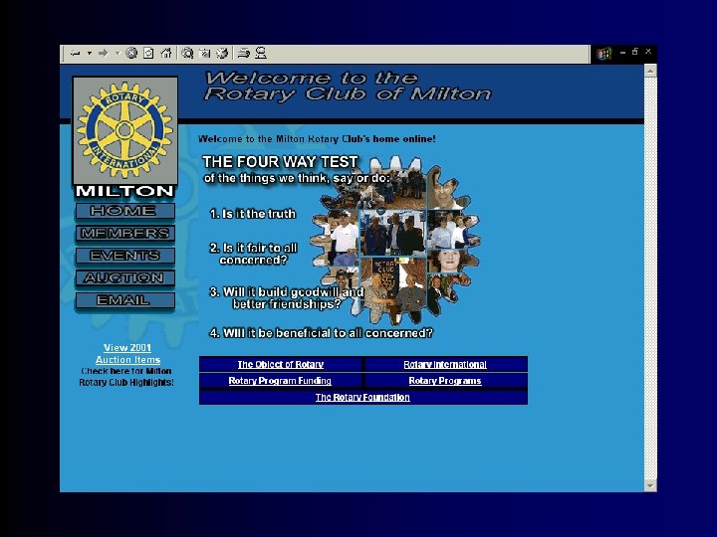The height and width of the screenshot is (537, 717).
Task: Click '1. Is it the truth' text
Action: (x=252, y=214)
